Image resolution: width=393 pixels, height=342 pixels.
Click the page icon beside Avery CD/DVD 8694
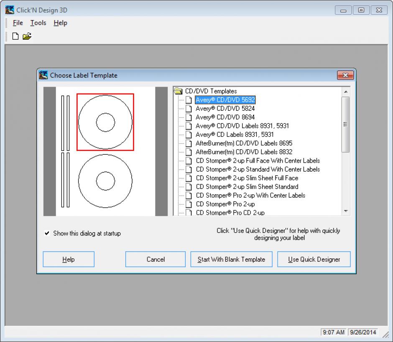(189, 117)
